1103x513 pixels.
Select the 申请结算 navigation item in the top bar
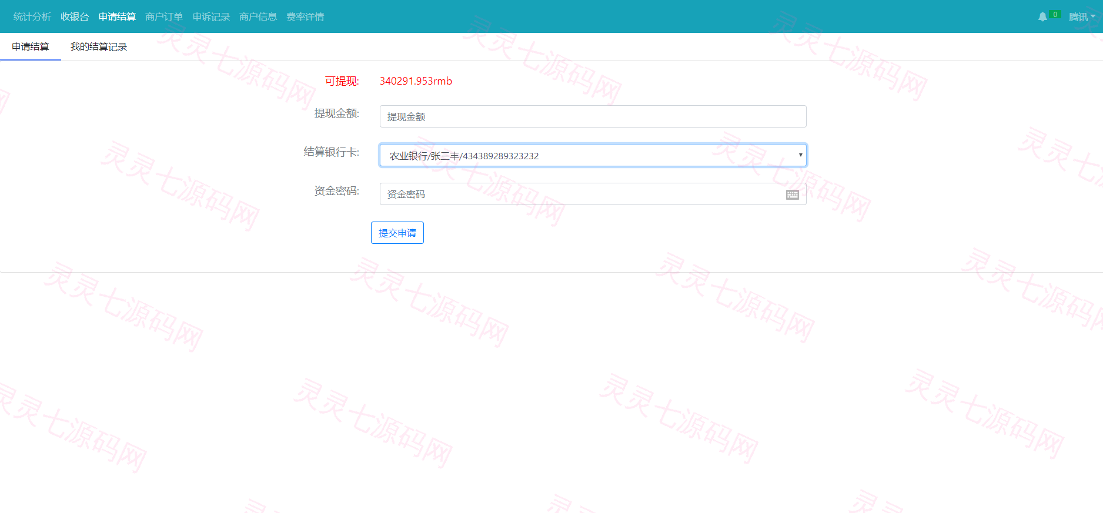point(117,16)
